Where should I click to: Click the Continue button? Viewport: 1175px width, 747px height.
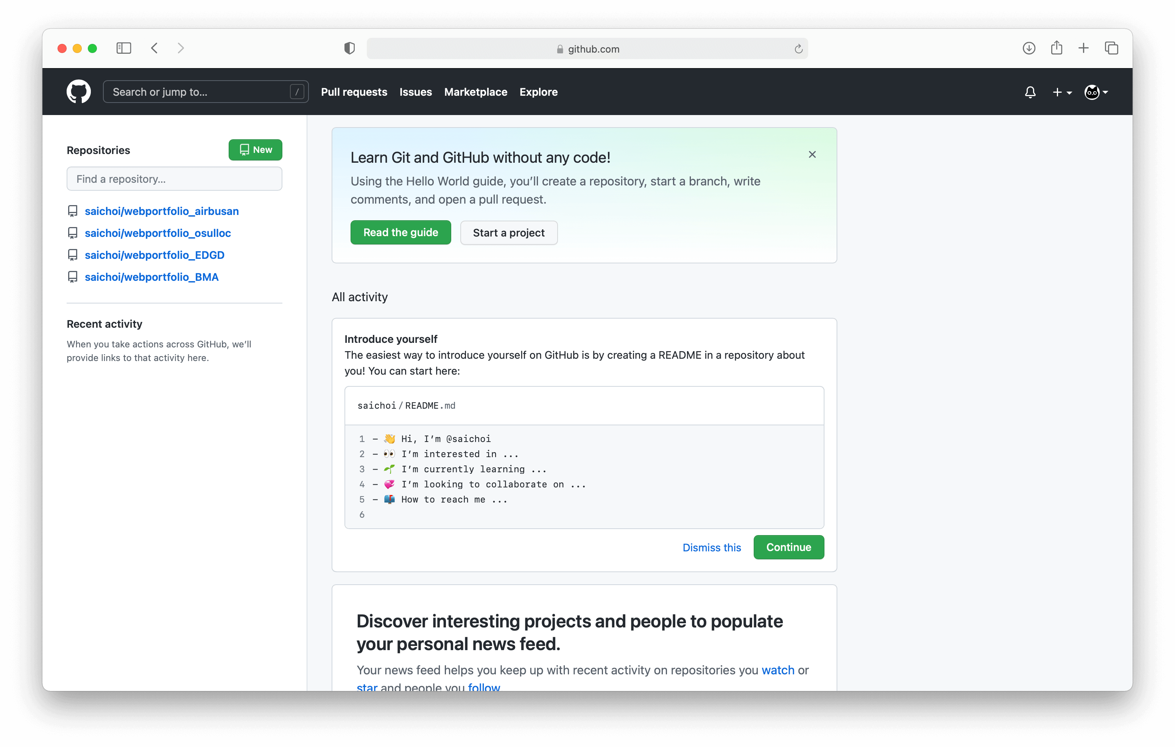point(789,548)
